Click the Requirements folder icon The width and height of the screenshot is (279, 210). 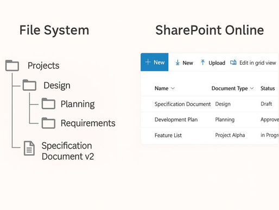[x=48, y=123]
